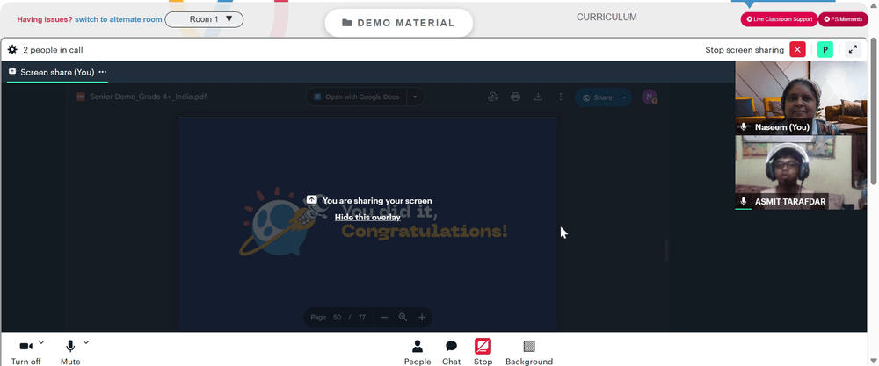Click 2 people in call text
The height and width of the screenshot is (366, 879).
point(54,50)
